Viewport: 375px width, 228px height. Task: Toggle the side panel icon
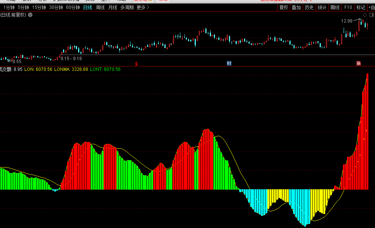[x=372, y=15]
